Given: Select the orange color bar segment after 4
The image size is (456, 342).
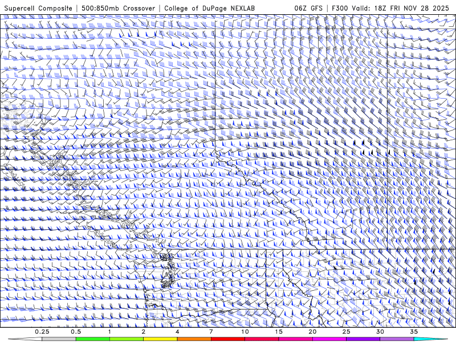Looking at the screenshot, I should click(x=194, y=339).
